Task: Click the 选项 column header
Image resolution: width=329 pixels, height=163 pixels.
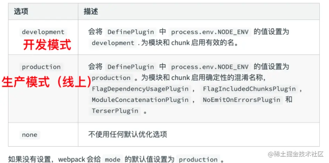Action: tap(21, 11)
